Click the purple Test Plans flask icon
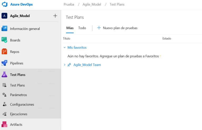This screenshot has width=202, height=130. click(4, 74)
